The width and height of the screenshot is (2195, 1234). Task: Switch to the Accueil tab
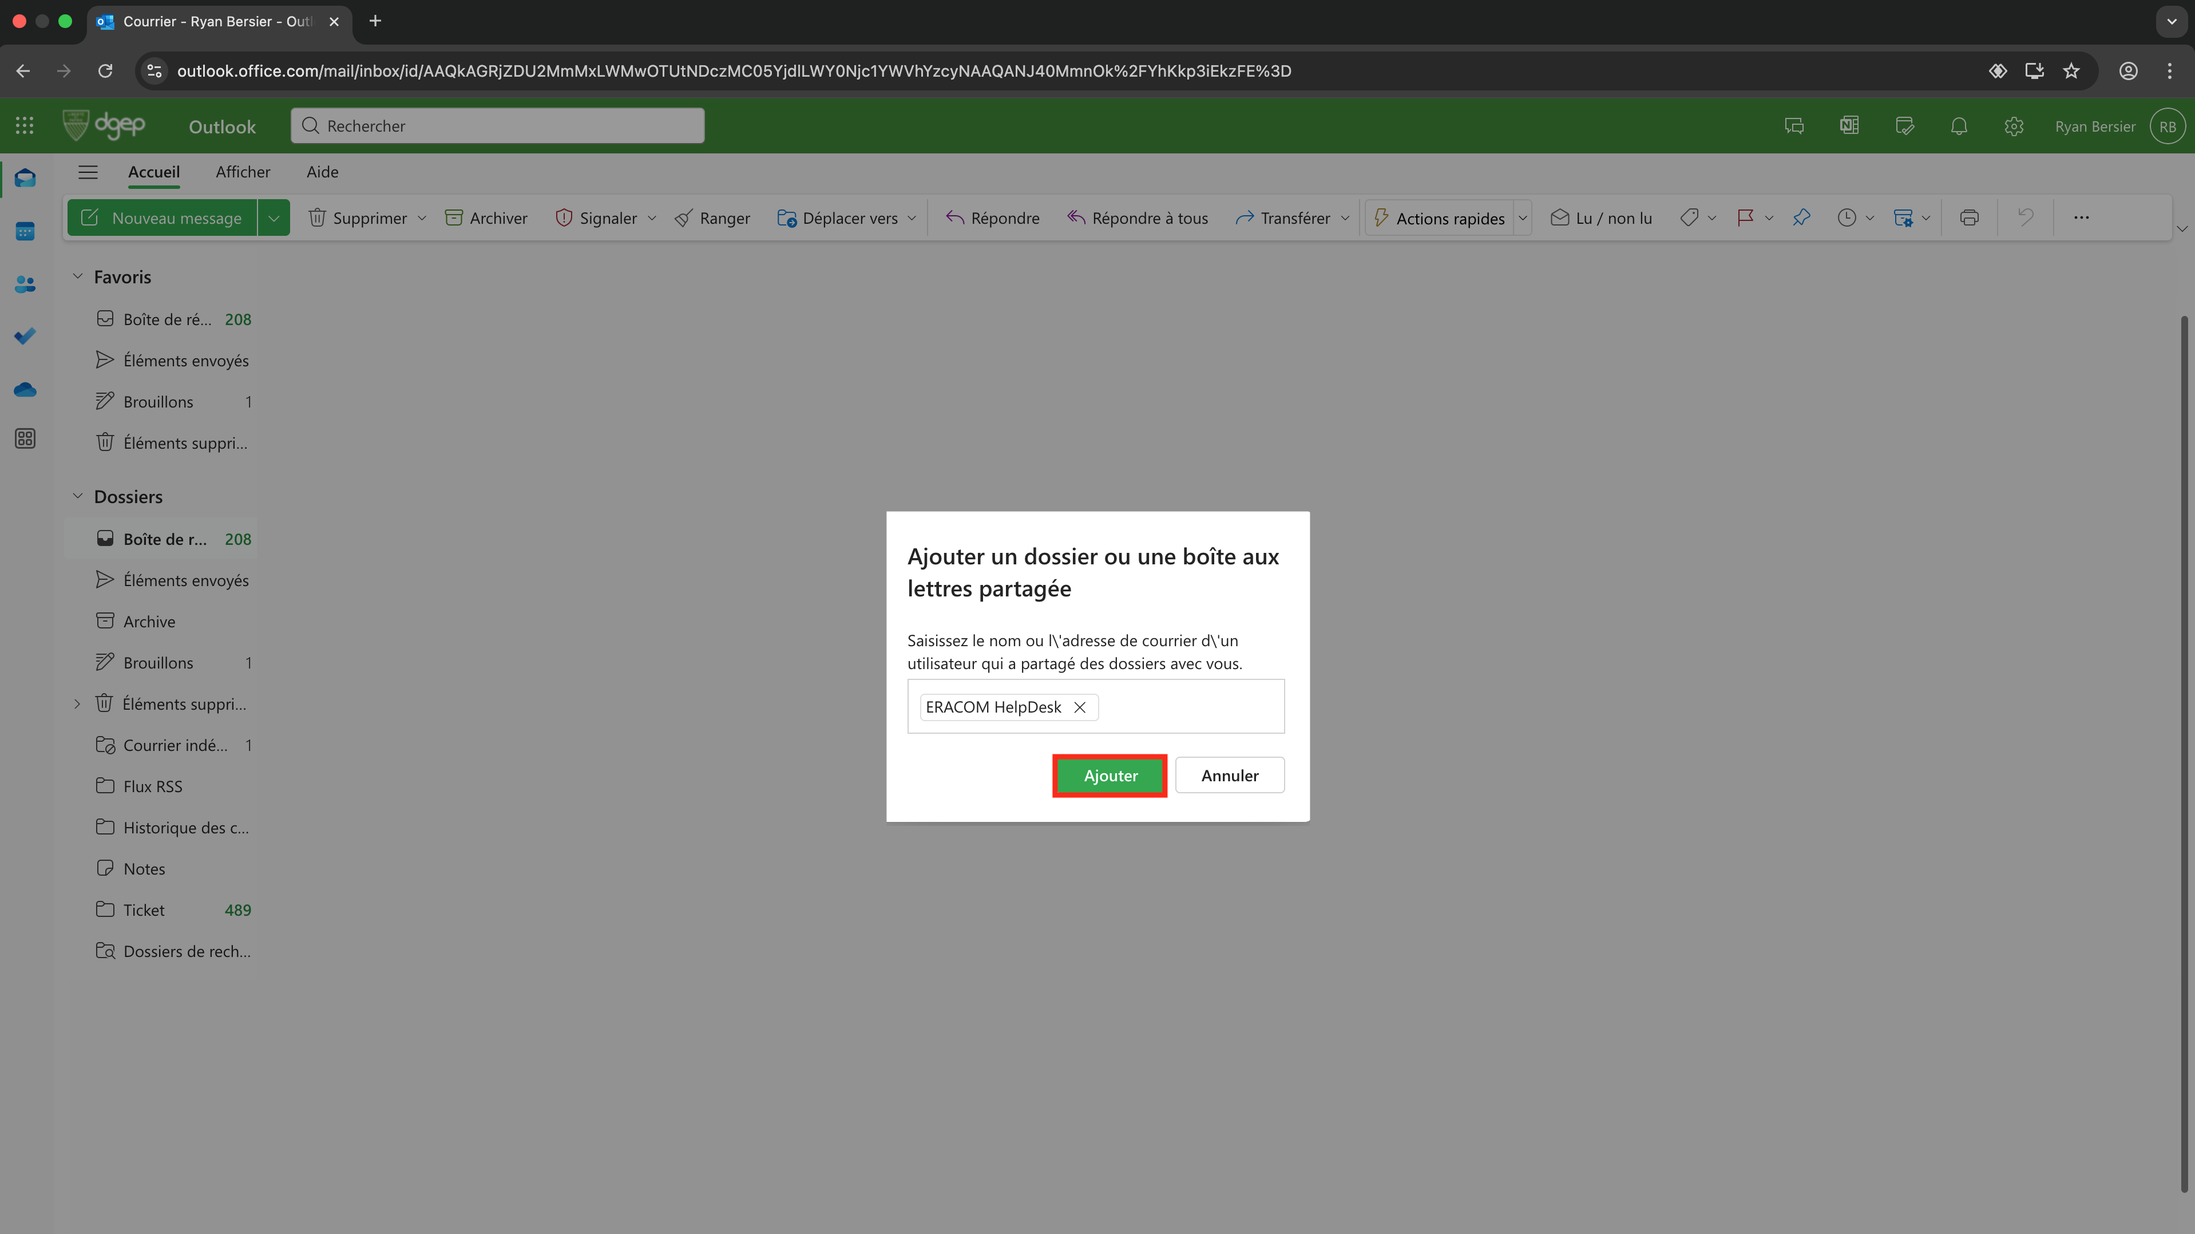[x=153, y=172]
